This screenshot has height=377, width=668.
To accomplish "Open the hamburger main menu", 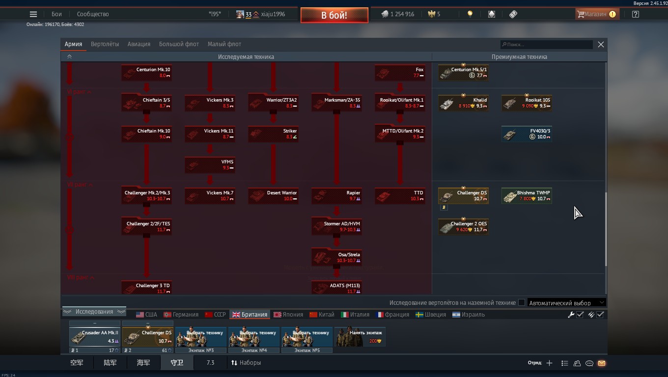I will point(33,14).
